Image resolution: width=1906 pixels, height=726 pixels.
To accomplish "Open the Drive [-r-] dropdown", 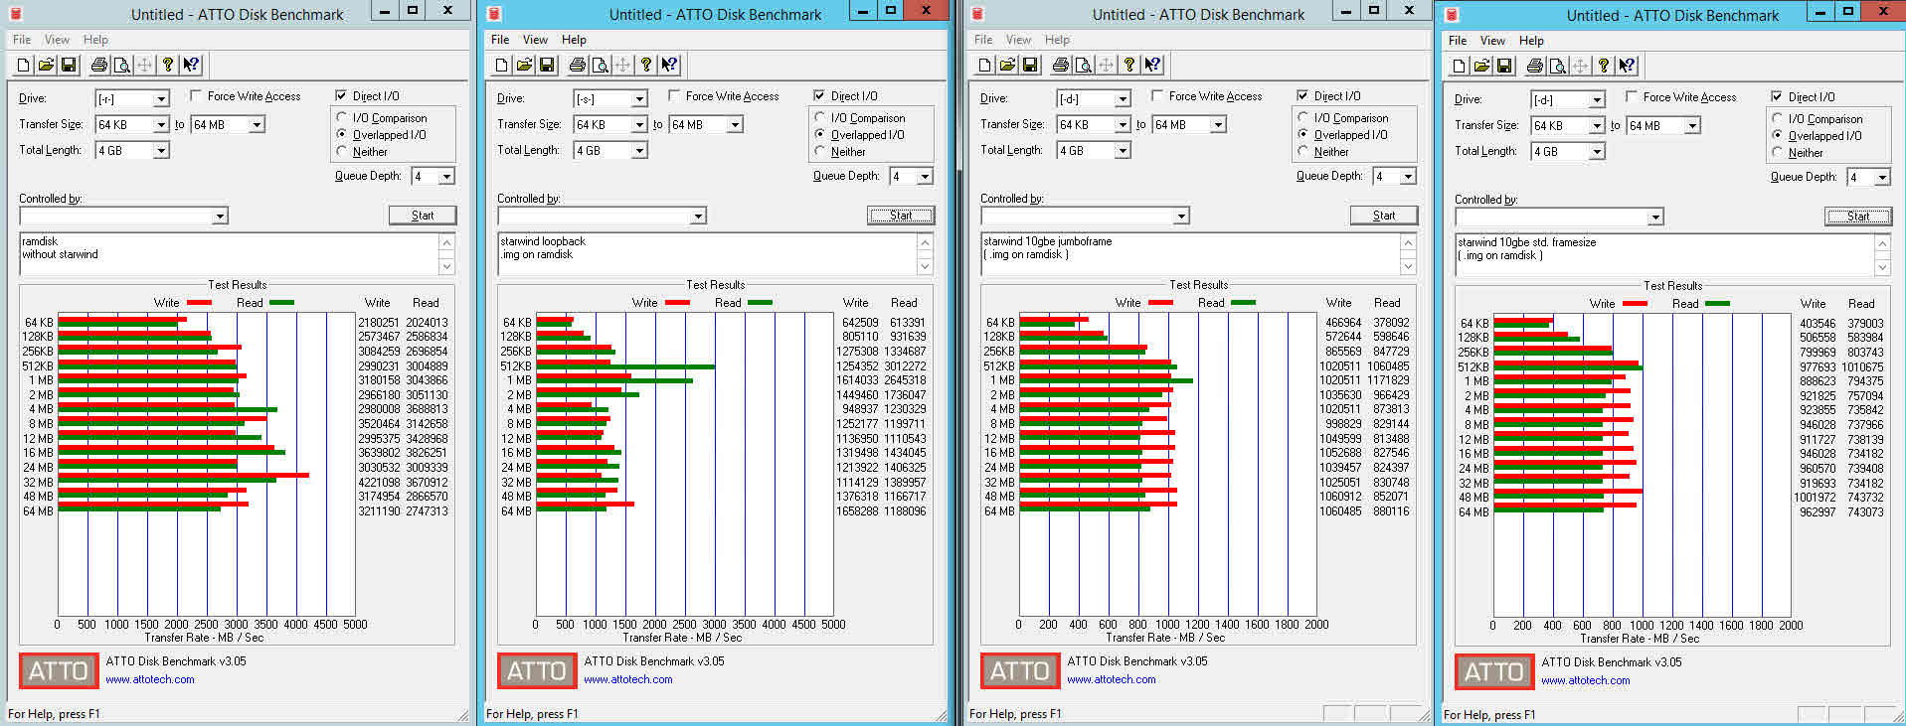I will coord(161,98).
